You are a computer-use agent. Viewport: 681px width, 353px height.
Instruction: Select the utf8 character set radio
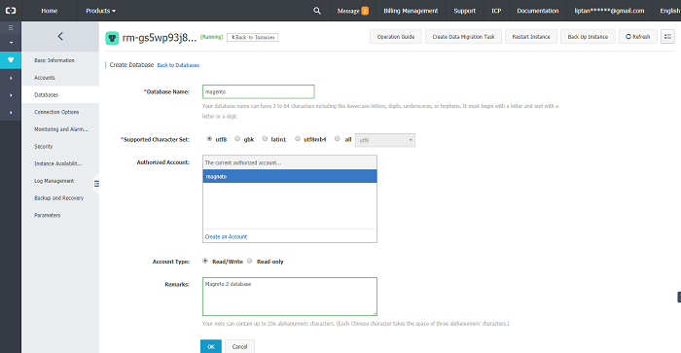(x=209, y=138)
